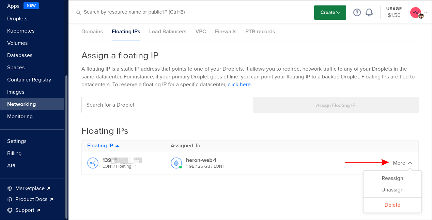Screen dimensions: 432x220
Task: Open the help question mark icon
Action: coord(357,12)
